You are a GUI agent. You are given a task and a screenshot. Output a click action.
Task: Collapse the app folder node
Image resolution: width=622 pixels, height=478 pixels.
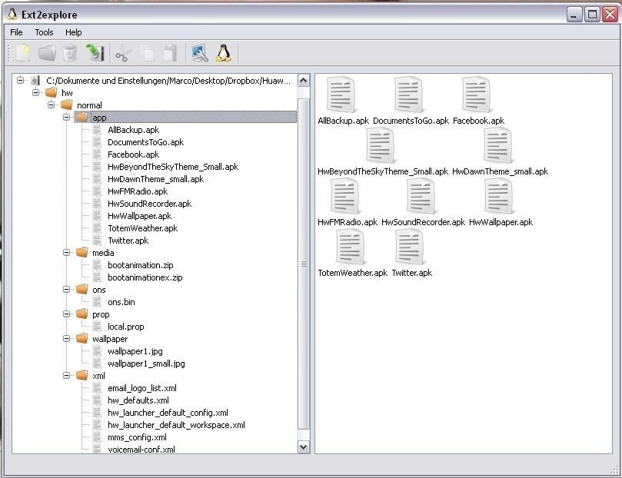pos(67,118)
